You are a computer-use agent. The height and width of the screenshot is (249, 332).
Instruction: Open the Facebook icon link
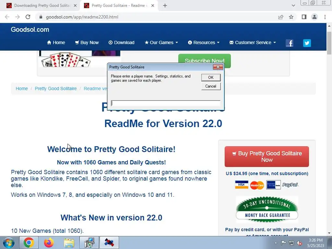(x=290, y=43)
